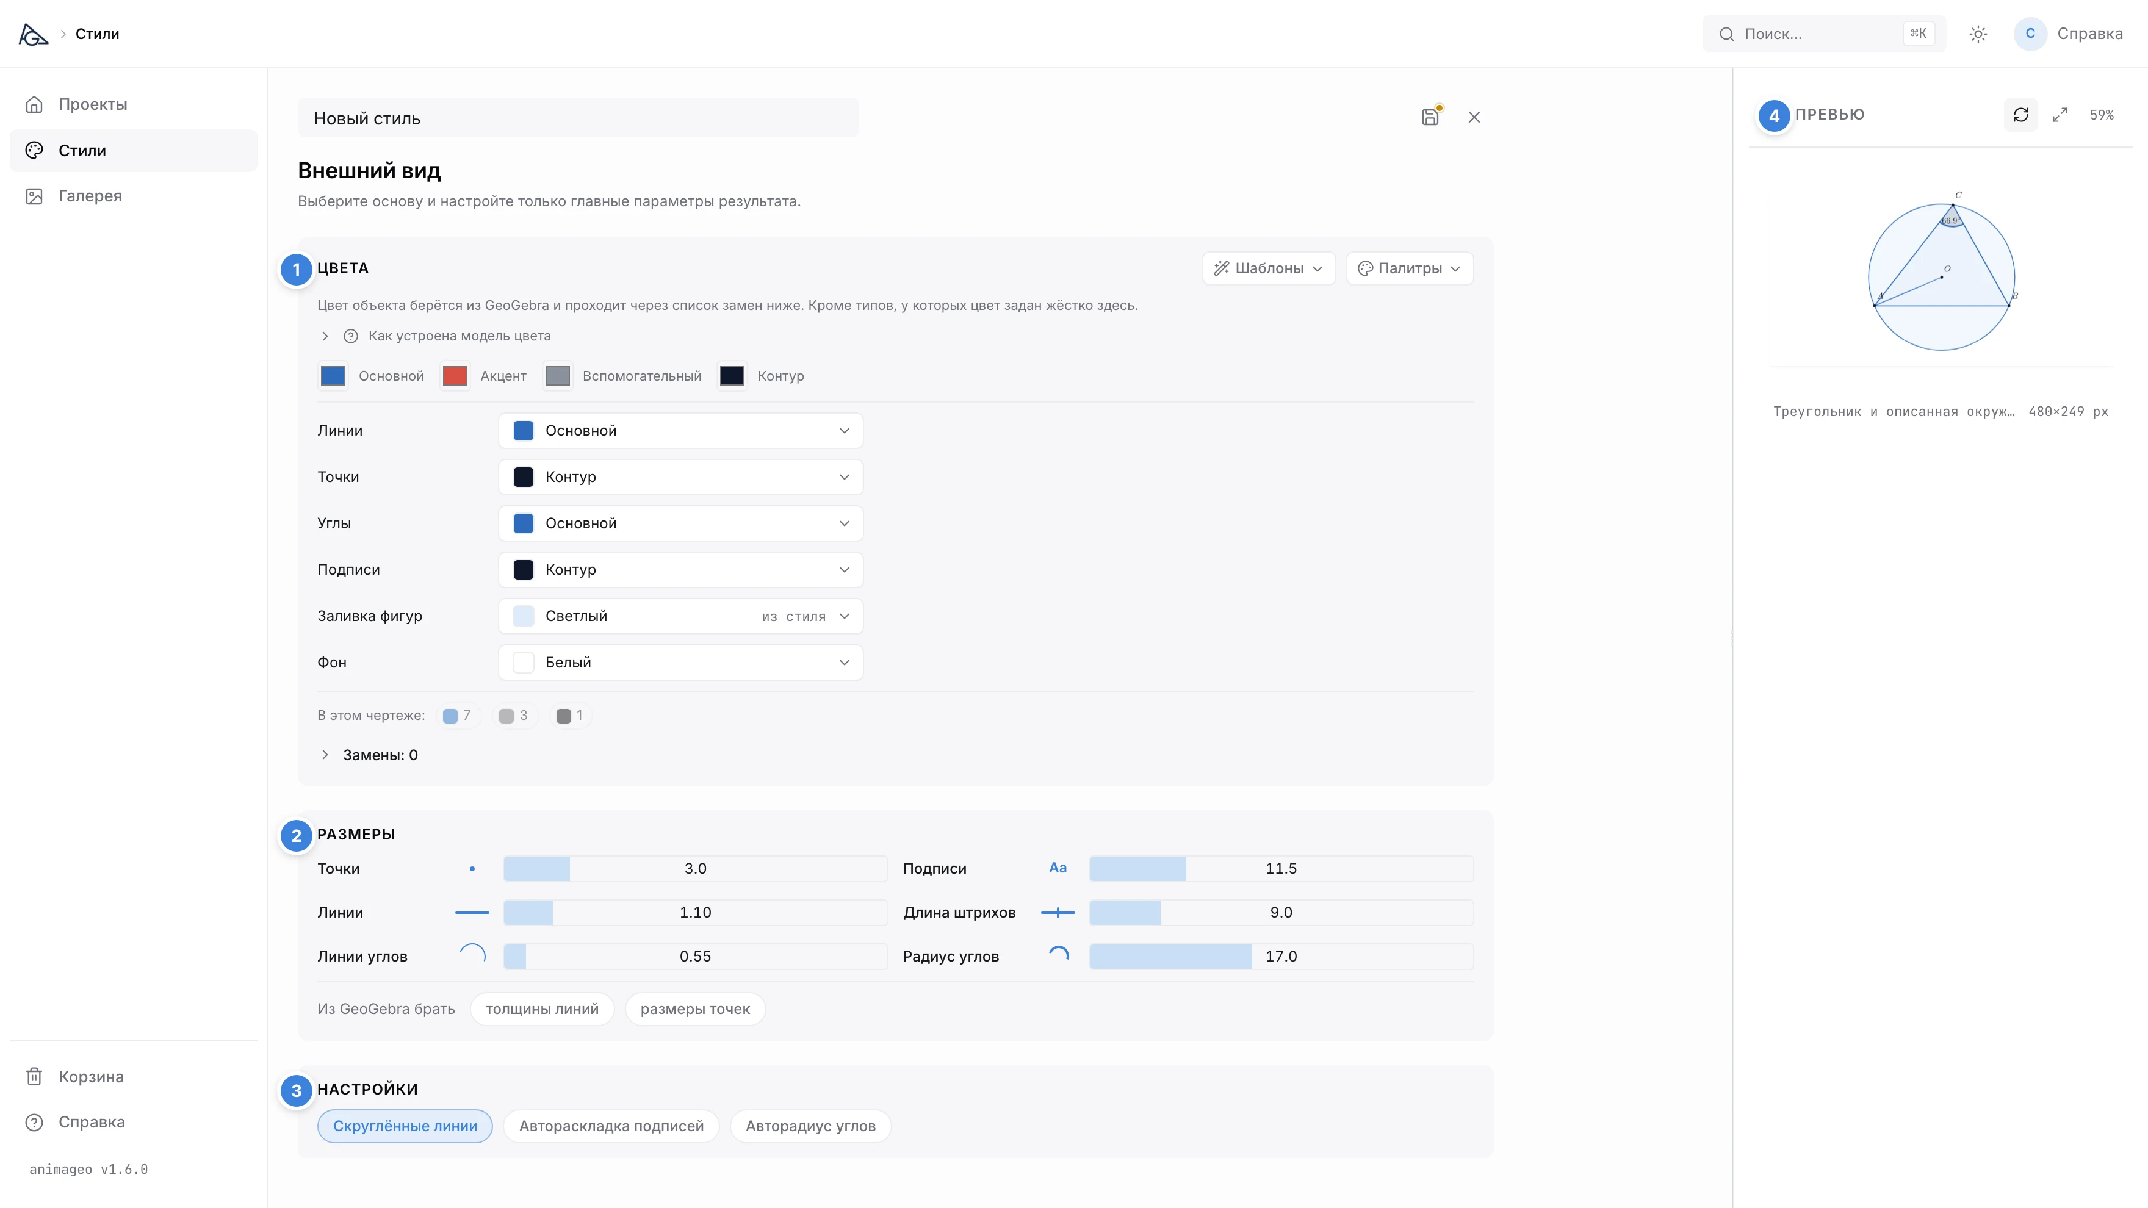Click the user avatar C
This screenshot has width=2148, height=1208.
(x=2030, y=34)
